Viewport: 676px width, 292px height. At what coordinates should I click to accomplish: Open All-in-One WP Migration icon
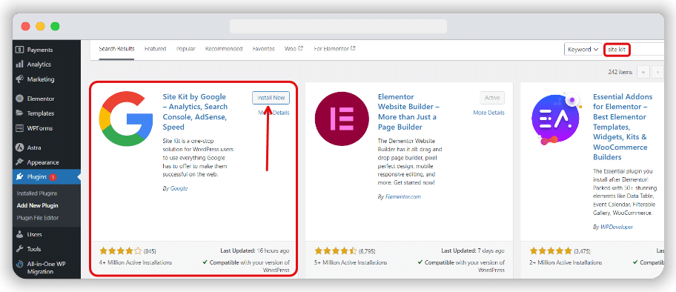click(19, 264)
